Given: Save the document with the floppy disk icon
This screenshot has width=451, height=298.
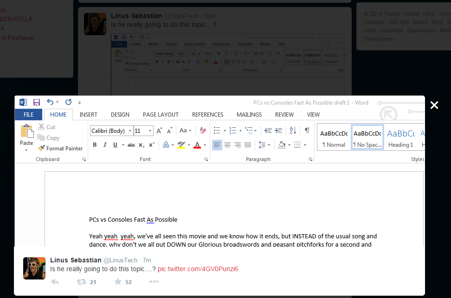Looking at the screenshot, I should (37, 102).
